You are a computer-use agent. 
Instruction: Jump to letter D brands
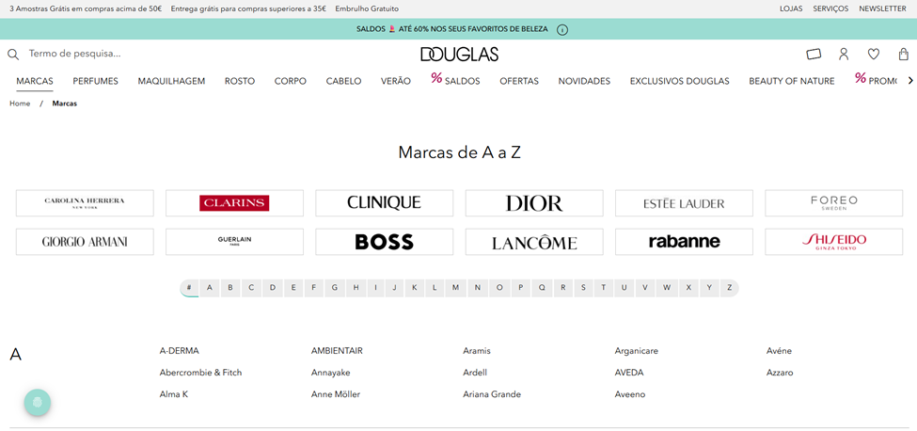[273, 288]
